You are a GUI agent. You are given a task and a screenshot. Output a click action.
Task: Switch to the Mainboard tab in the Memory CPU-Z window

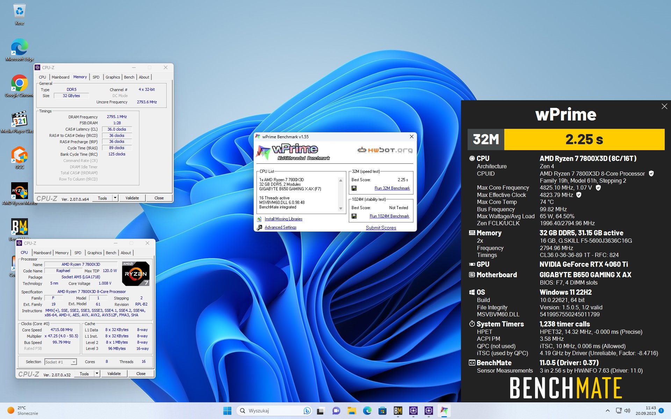(x=60, y=77)
